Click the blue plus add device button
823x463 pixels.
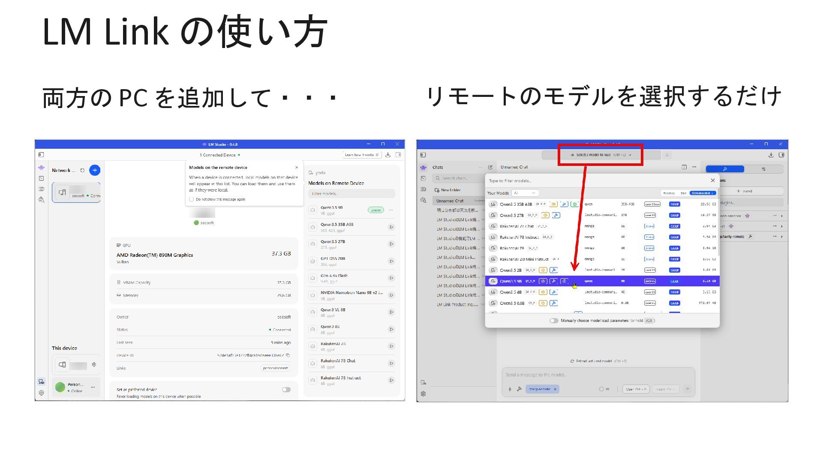coord(95,170)
